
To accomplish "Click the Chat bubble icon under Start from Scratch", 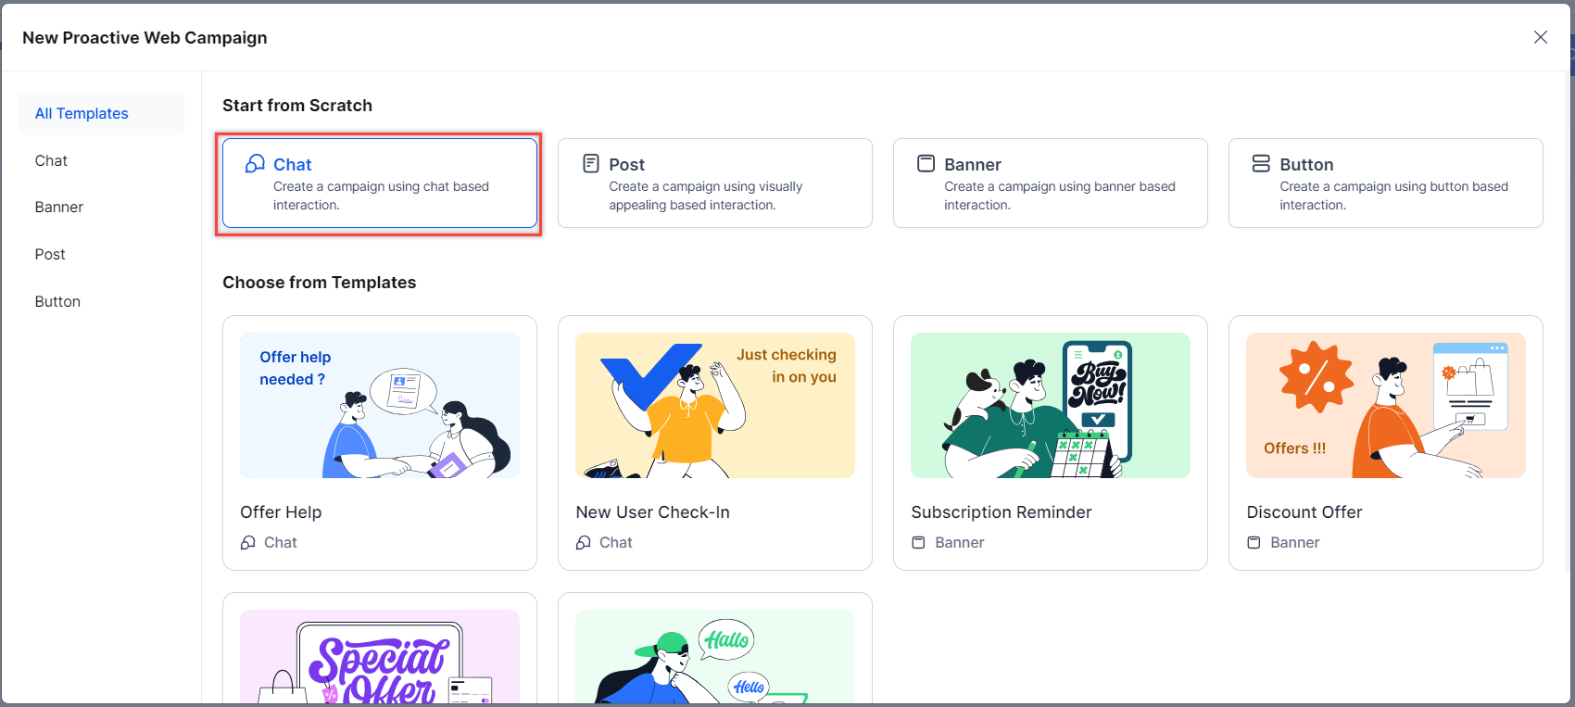I will tap(255, 164).
